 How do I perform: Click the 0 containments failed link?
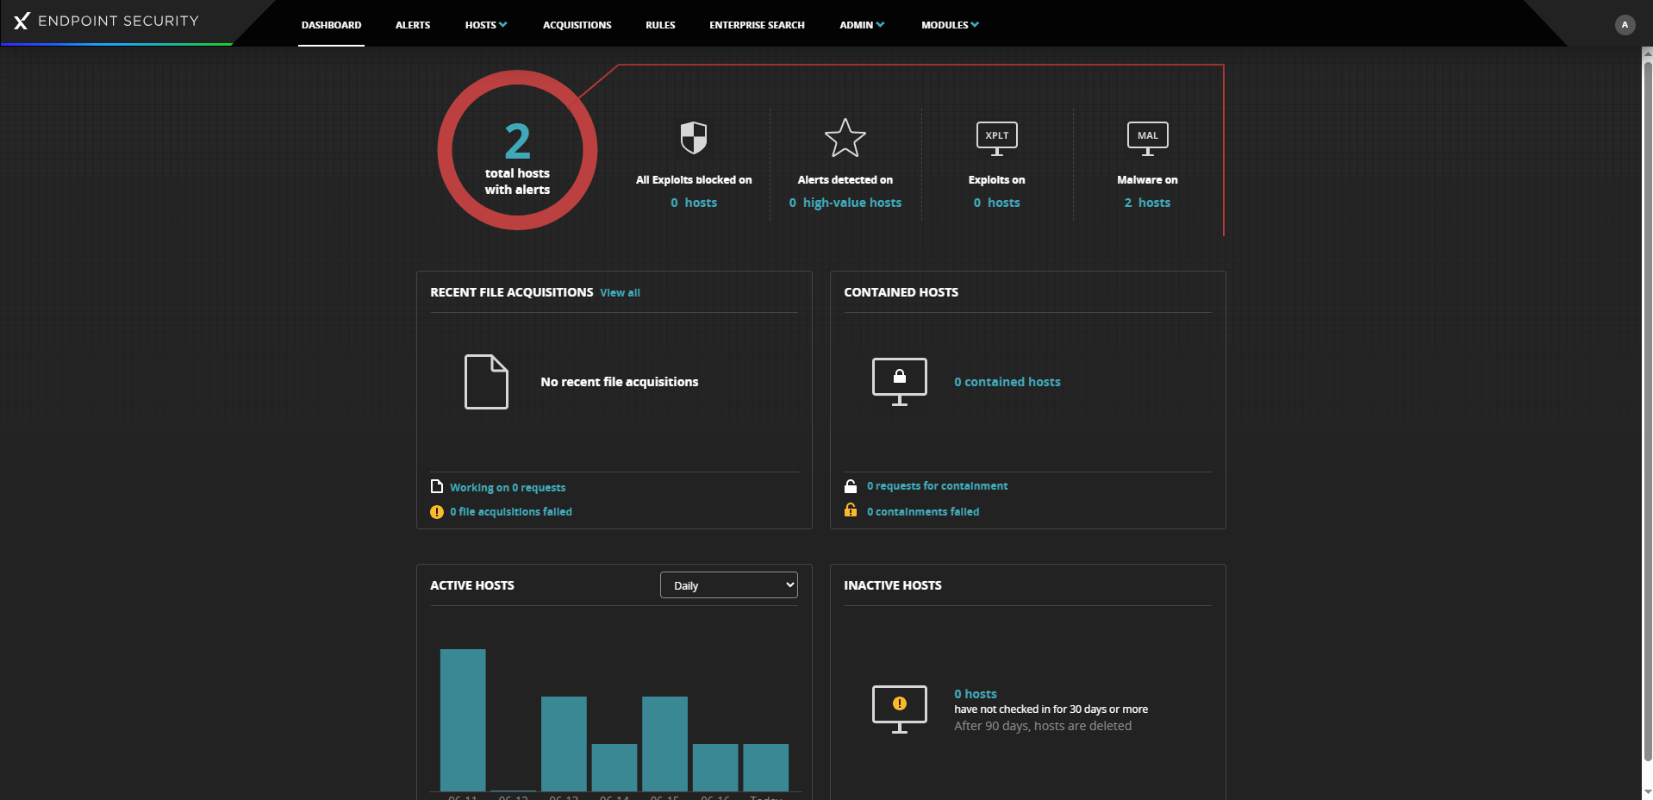click(x=922, y=512)
